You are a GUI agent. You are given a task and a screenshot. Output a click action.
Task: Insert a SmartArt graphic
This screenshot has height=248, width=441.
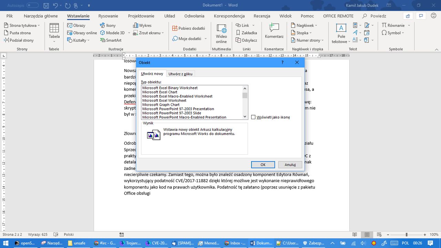click(111, 40)
